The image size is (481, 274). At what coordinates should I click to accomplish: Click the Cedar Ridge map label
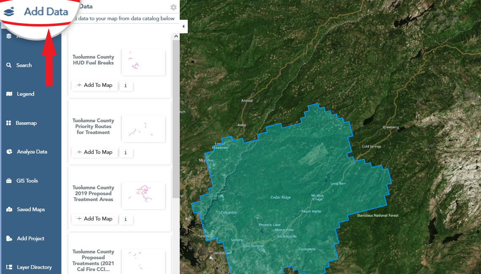(281, 197)
